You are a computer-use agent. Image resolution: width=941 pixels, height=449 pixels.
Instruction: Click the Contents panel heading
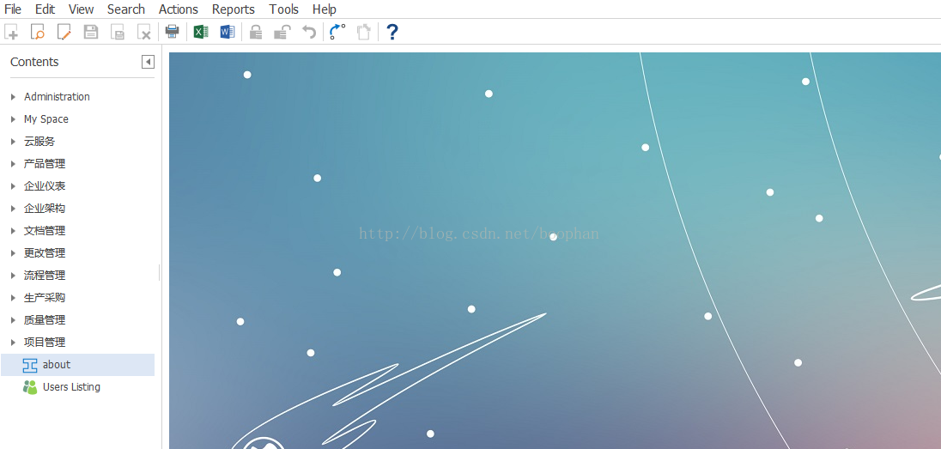34,62
